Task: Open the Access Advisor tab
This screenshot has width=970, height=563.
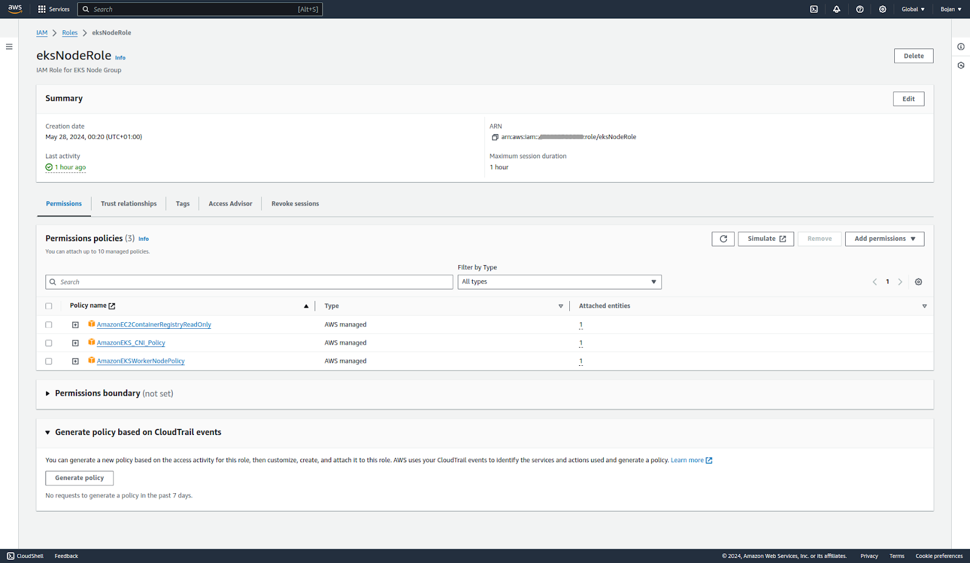Action: tap(230, 204)
